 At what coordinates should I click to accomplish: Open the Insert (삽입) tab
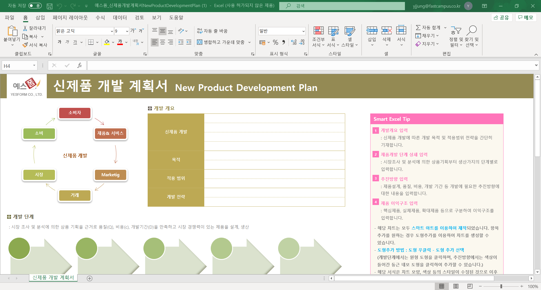40,17
